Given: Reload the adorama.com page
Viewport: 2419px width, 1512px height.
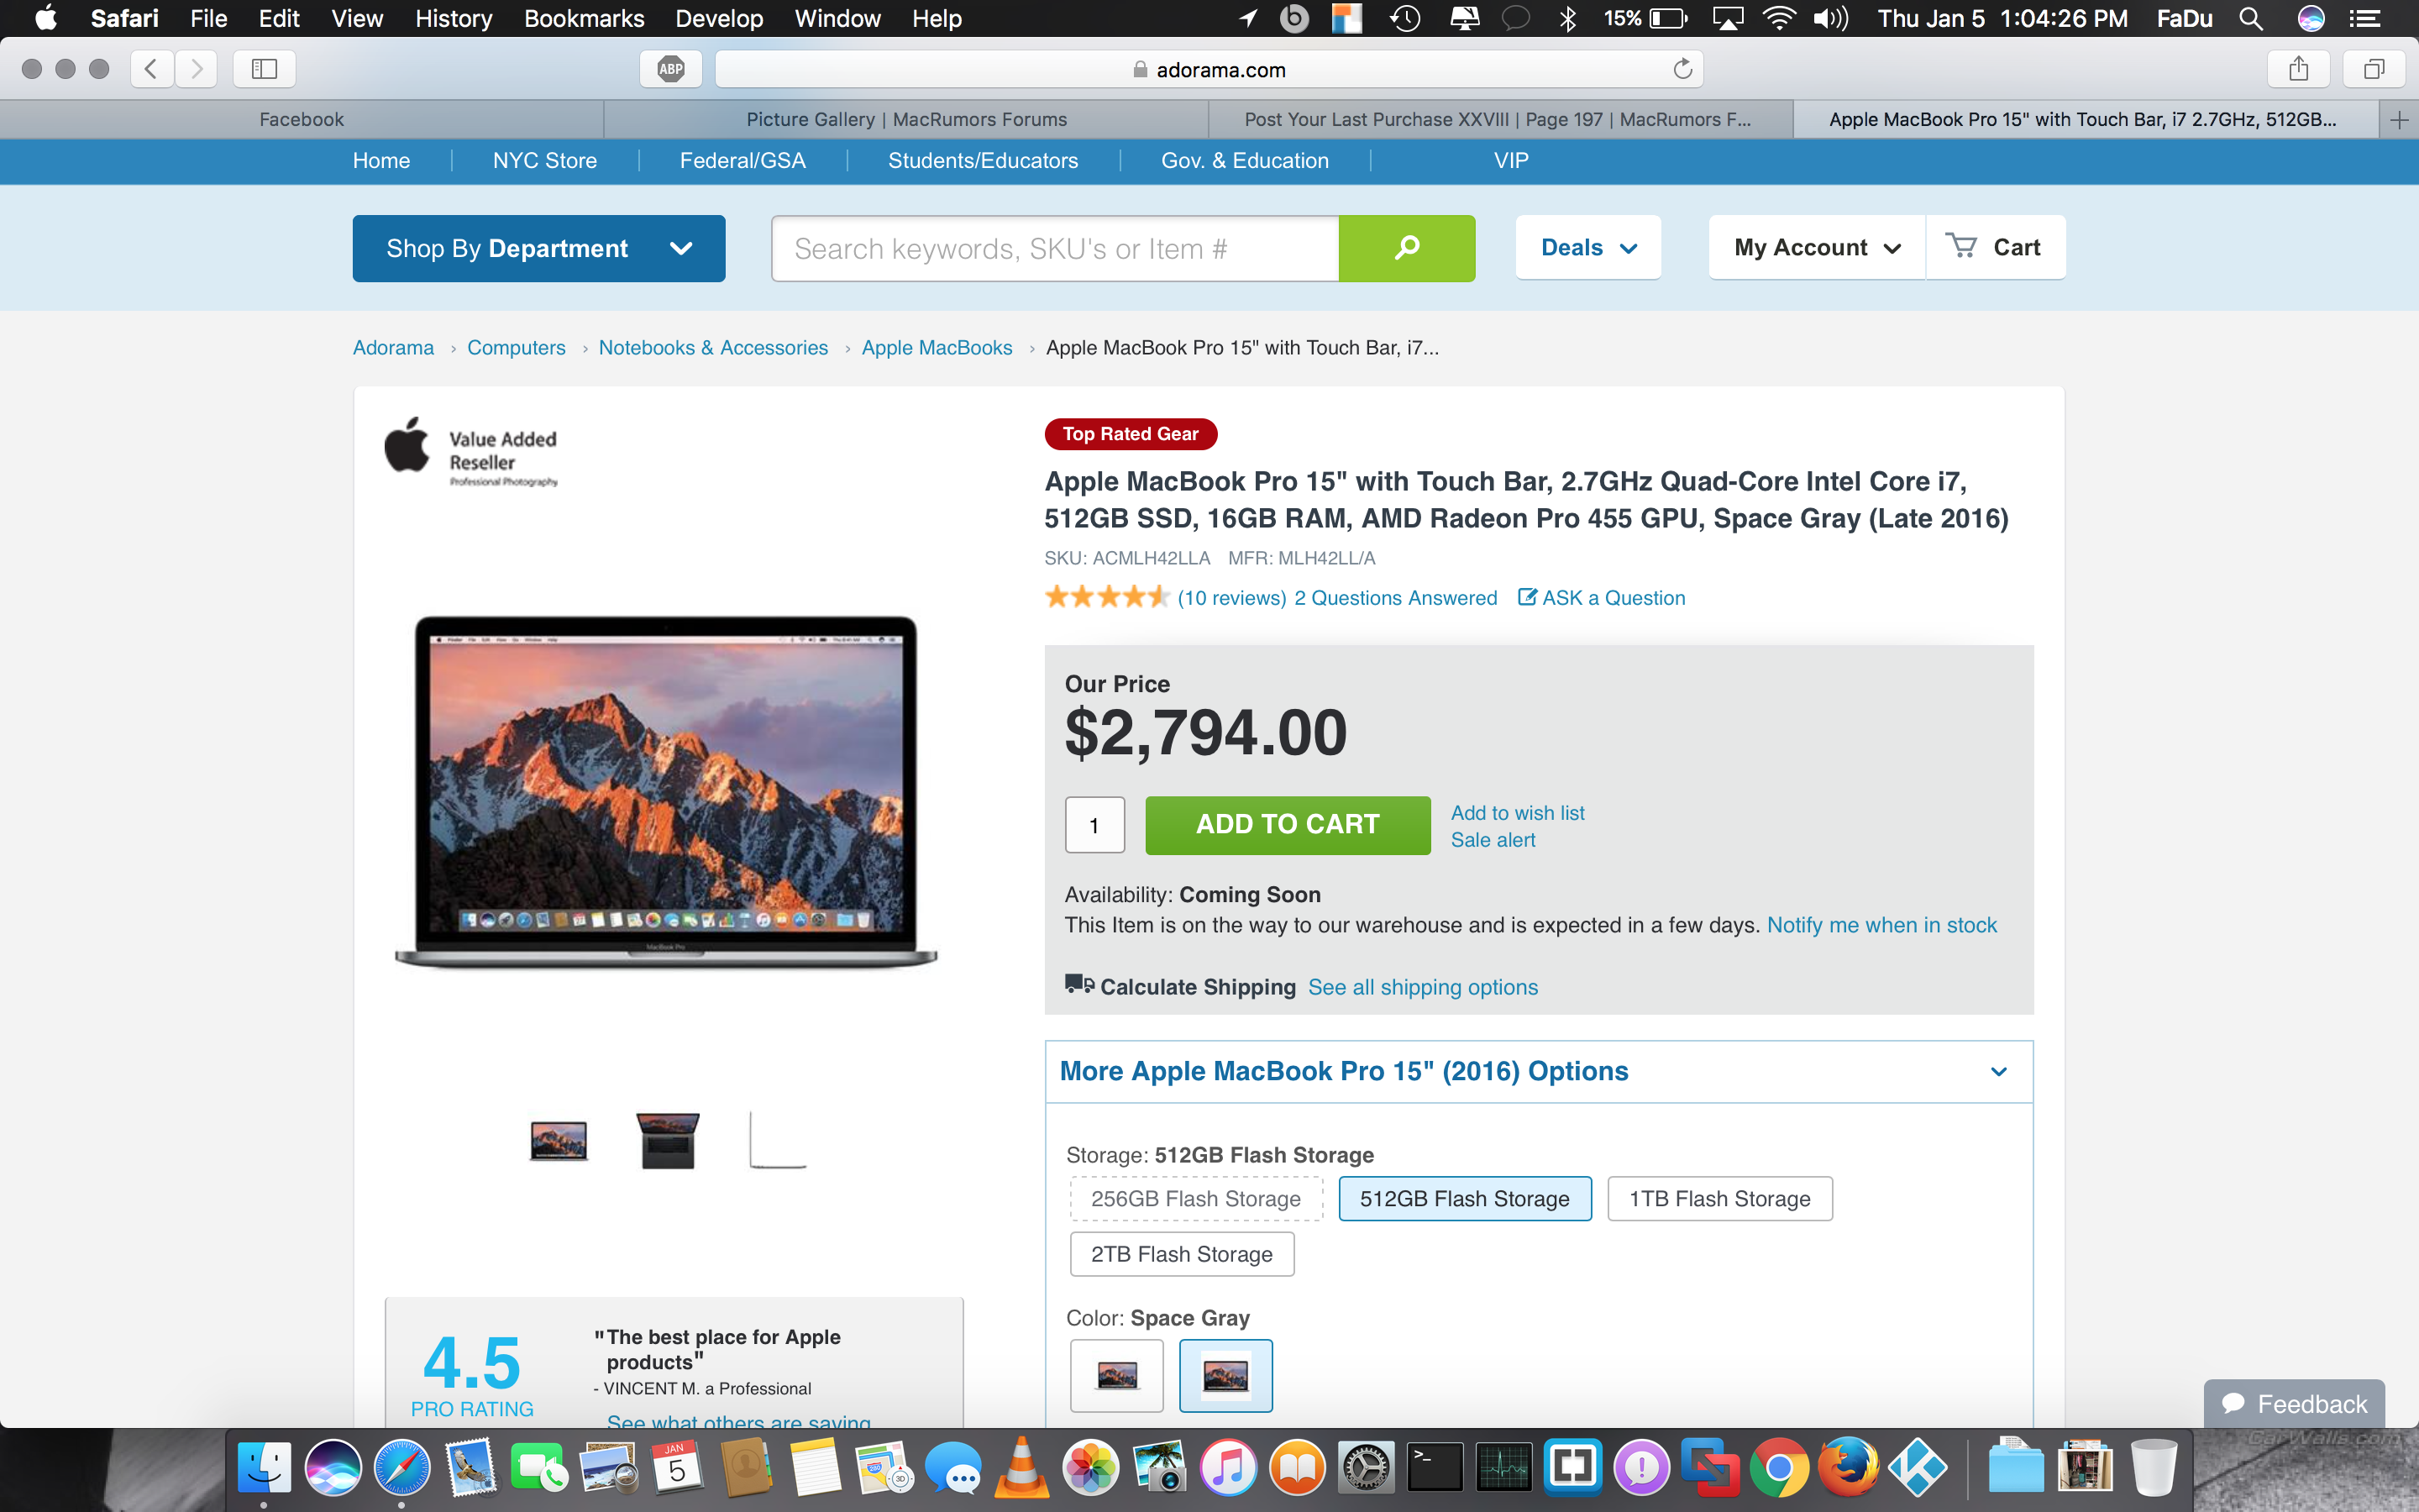Looking at the screenshot, I should click(x=1682, y=69).
